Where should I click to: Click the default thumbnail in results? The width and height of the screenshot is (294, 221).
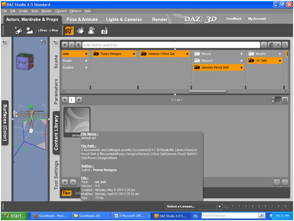pos(77,122)
